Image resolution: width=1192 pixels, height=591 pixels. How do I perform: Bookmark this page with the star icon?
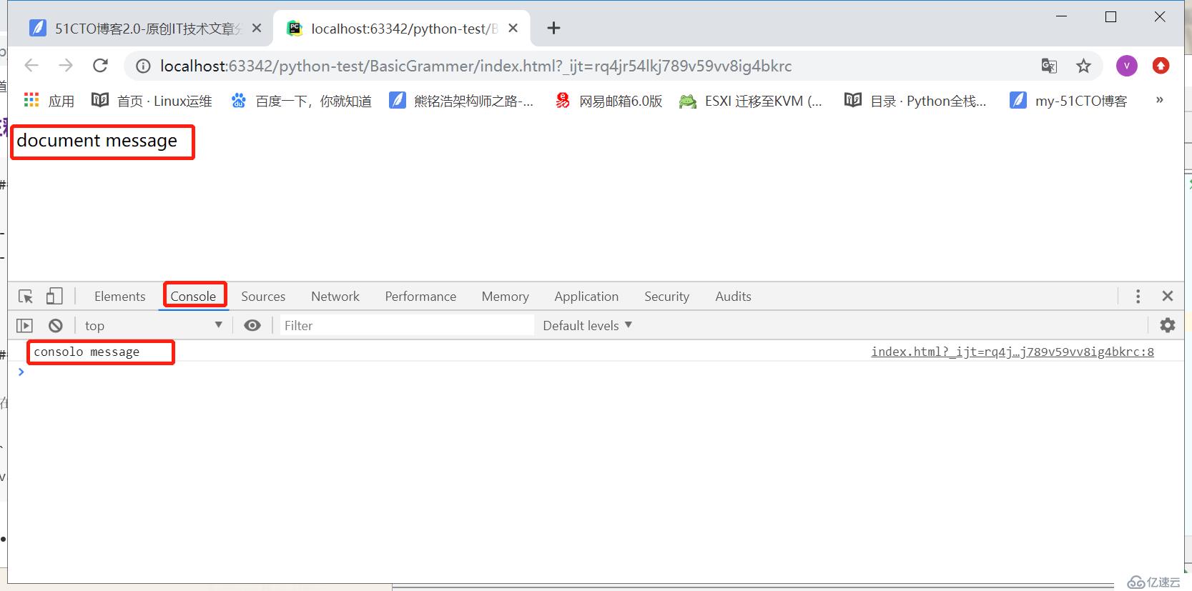(1084, 66)
